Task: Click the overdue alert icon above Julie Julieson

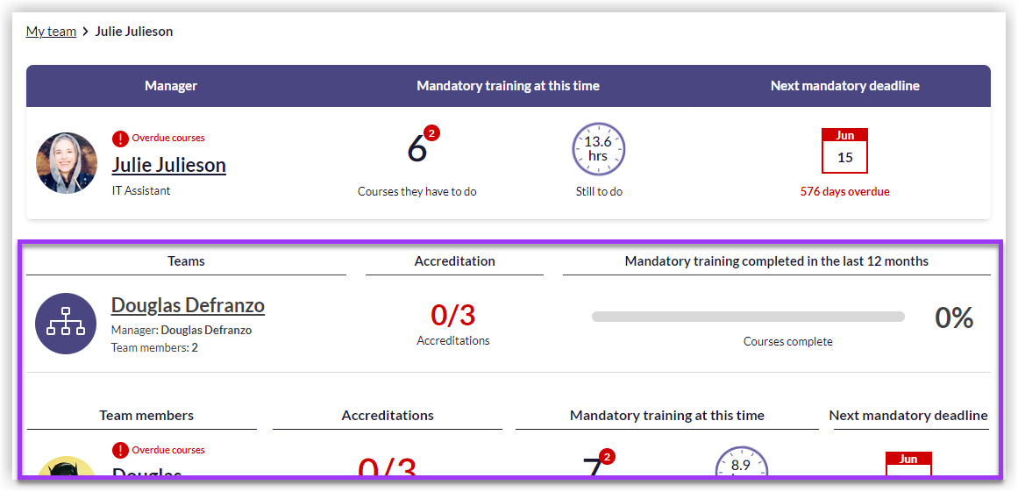Action: (121, 139)
